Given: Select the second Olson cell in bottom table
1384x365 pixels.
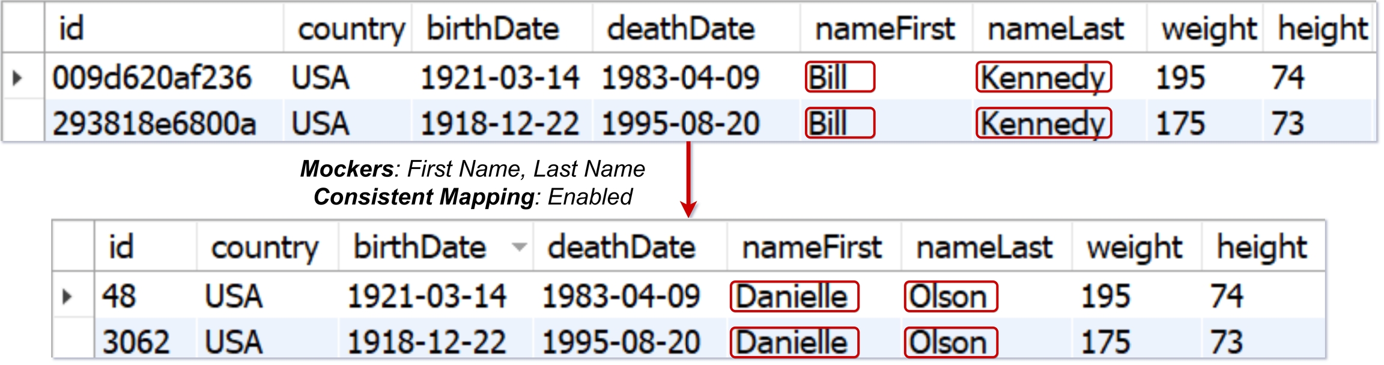Looking at the screenshot, I should pyautogui.click(x=950, y=342).
